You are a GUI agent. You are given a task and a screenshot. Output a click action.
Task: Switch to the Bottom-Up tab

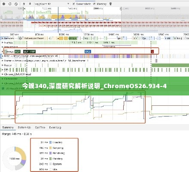point(24,127)
